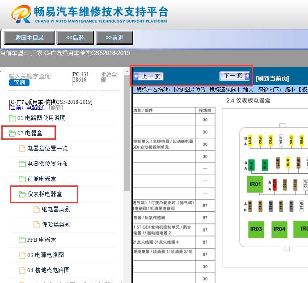This screenshot has width=308, height=283.
Task: Select 电器盒位置分布 label
Action: point(47,163)
